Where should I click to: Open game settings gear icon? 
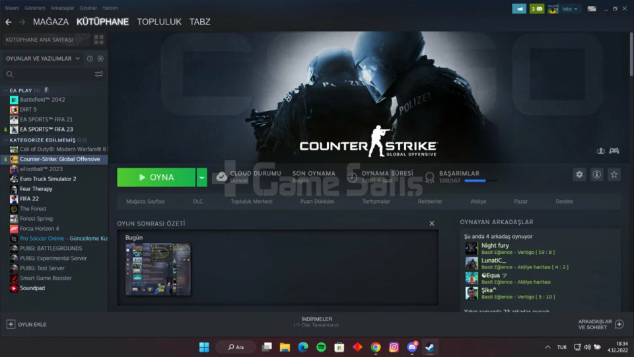[x=579, y=175]
